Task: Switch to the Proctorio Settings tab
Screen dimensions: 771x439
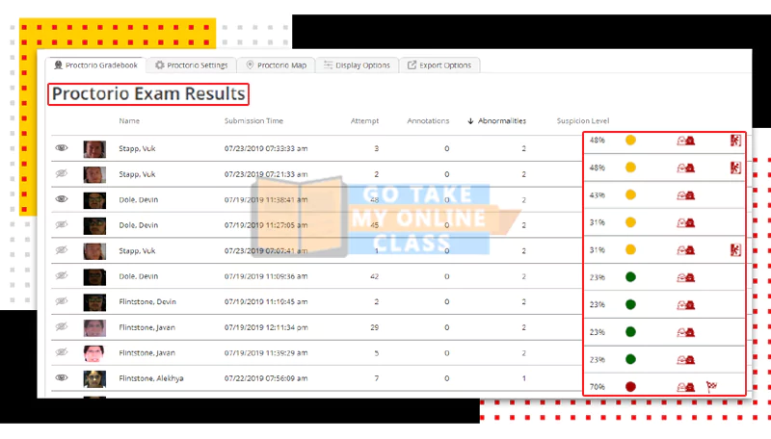Action: (191, 65)
